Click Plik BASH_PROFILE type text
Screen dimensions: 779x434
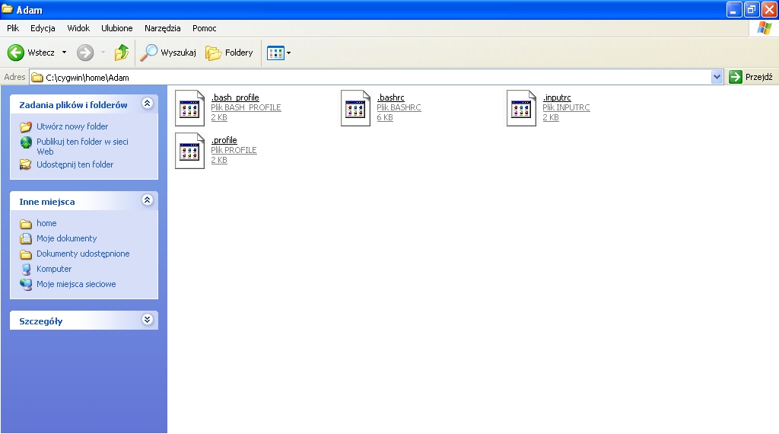246,107
